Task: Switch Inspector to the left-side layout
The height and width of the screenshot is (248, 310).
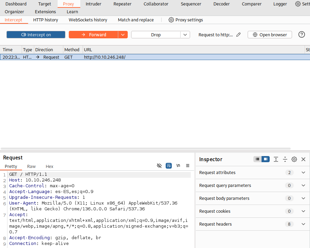Action: pos(257,159)
